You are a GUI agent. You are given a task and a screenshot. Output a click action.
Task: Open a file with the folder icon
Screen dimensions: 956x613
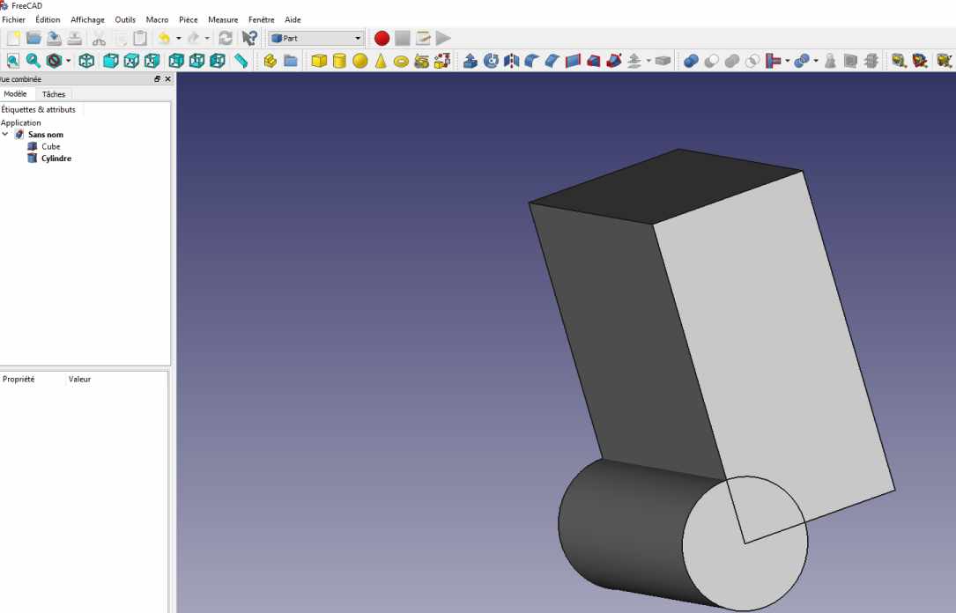pos(33,39)
